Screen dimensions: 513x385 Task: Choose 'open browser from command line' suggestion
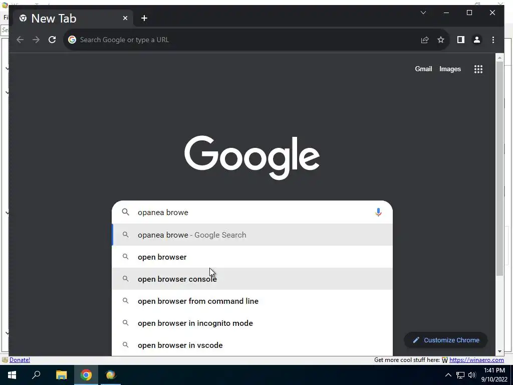pos(252,301)
